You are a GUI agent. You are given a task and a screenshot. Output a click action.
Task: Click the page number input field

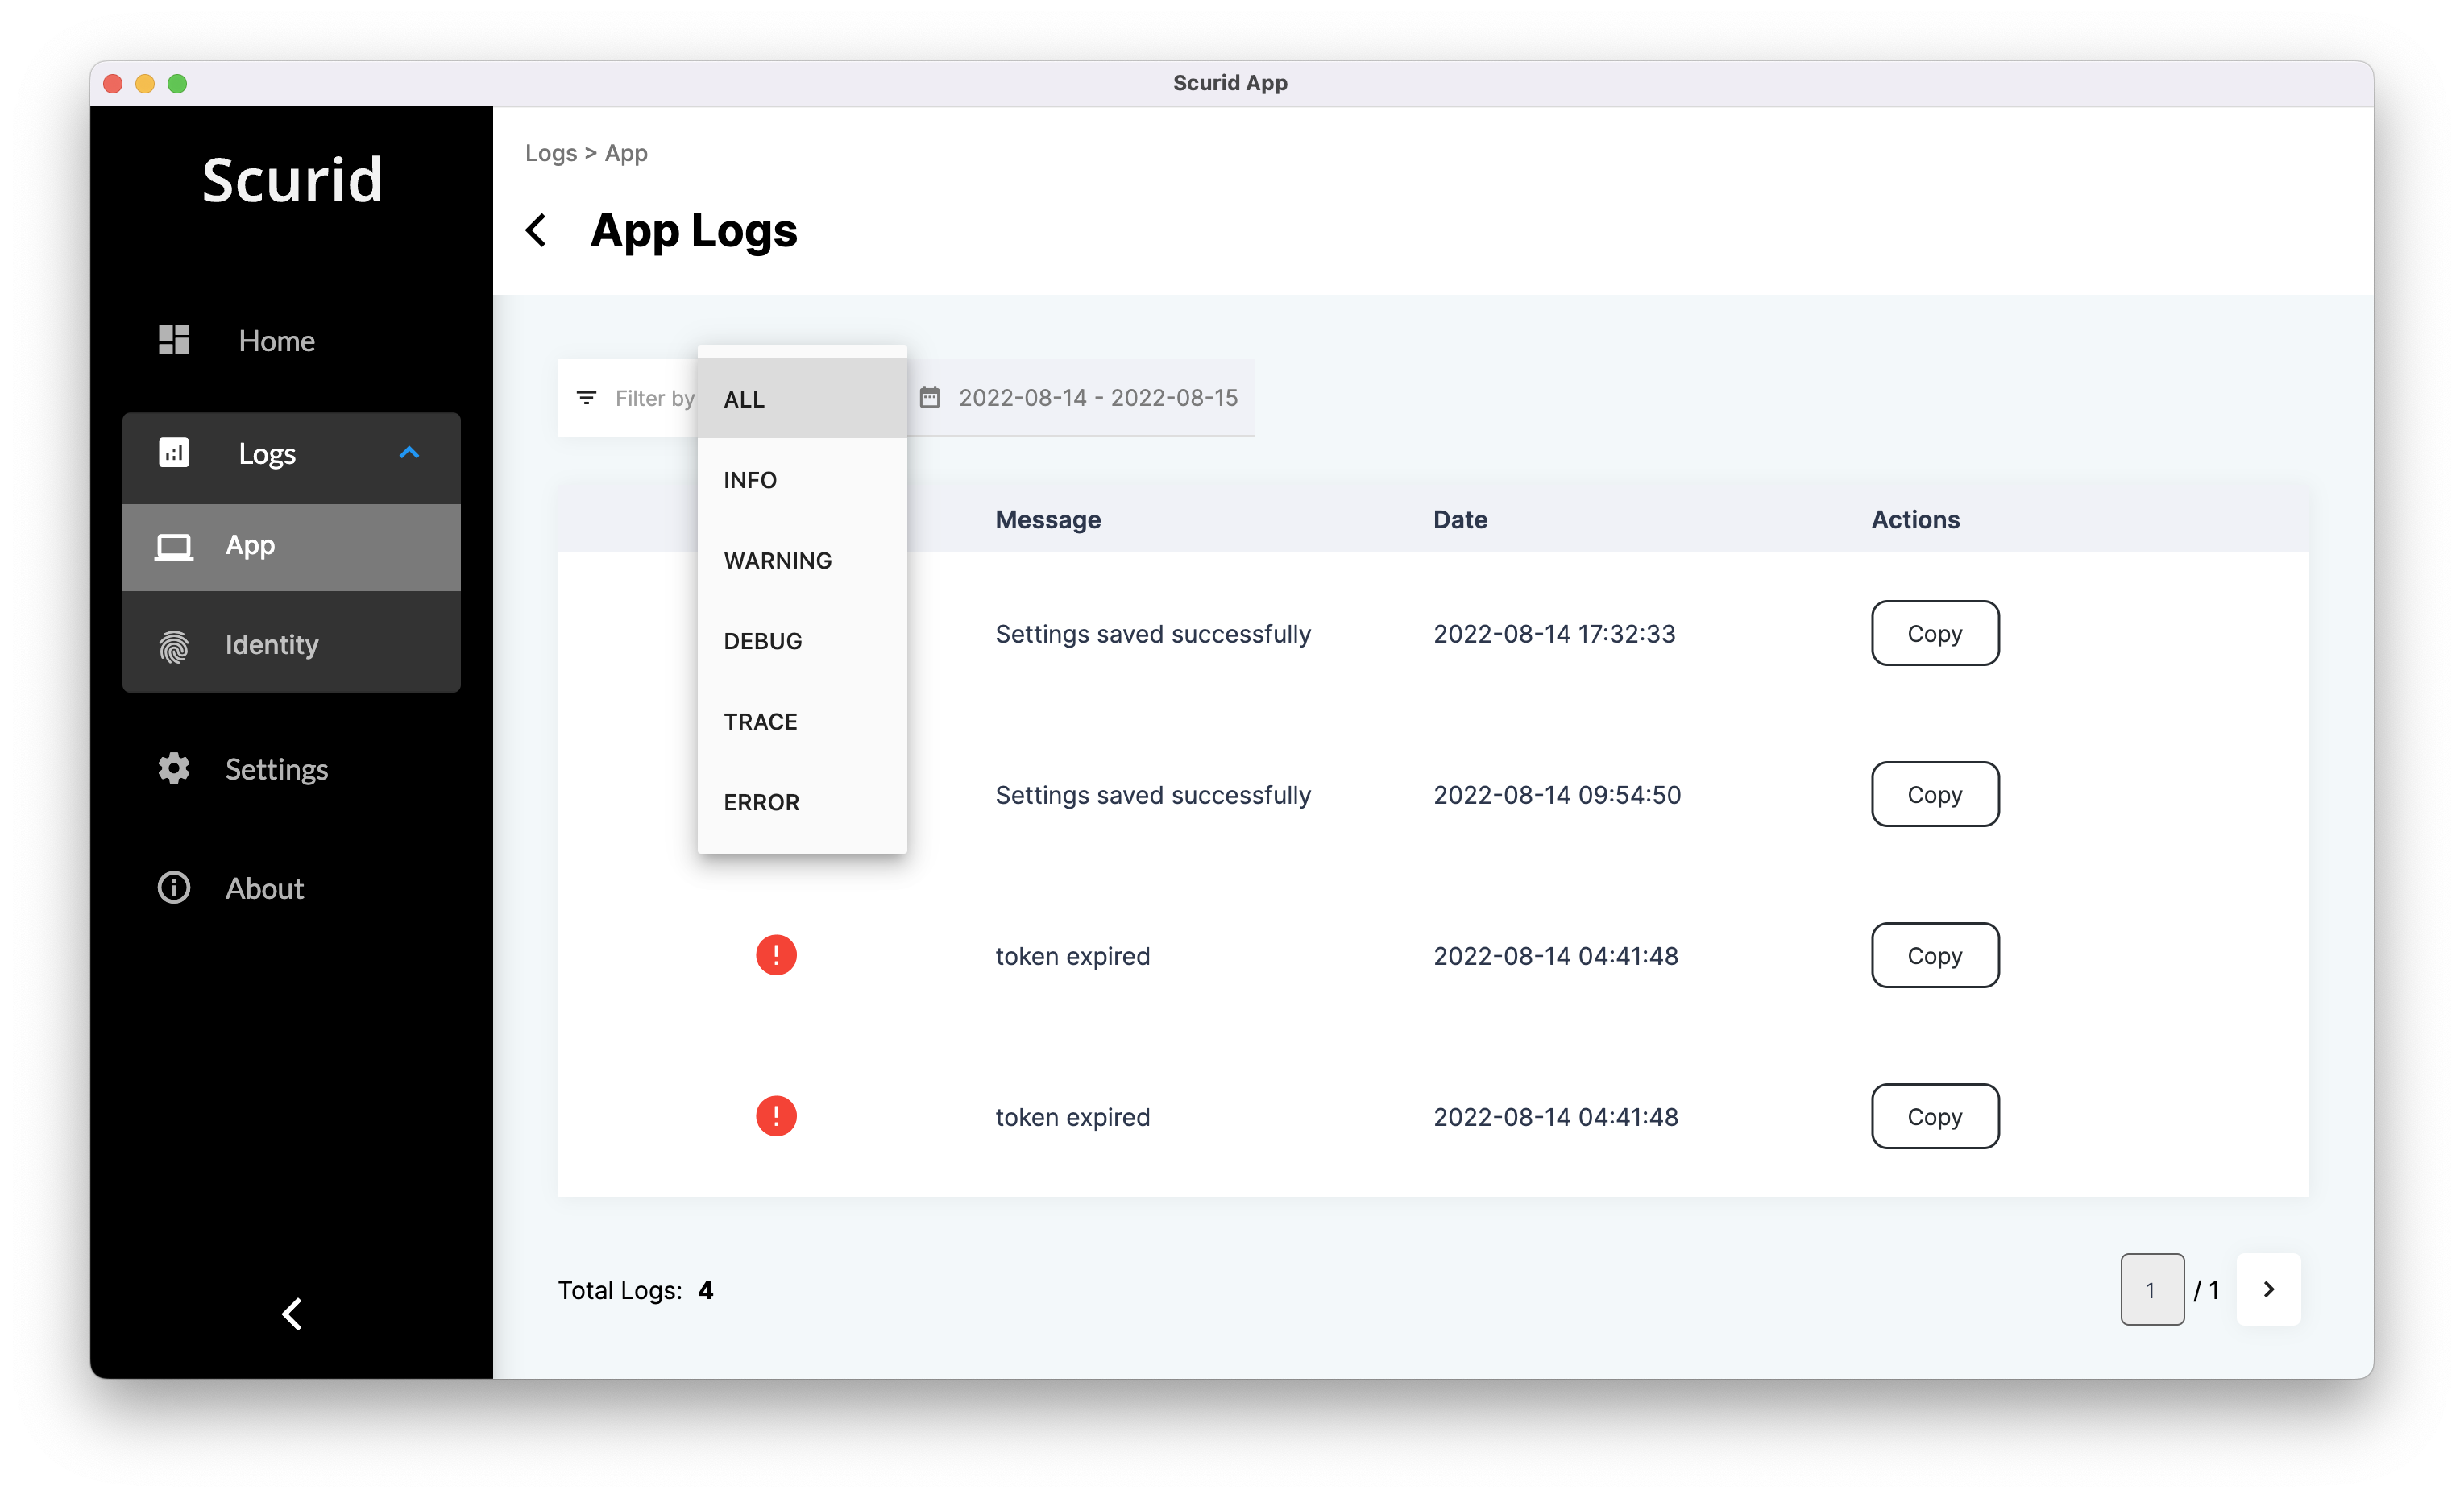(x=2152, y=1289)
